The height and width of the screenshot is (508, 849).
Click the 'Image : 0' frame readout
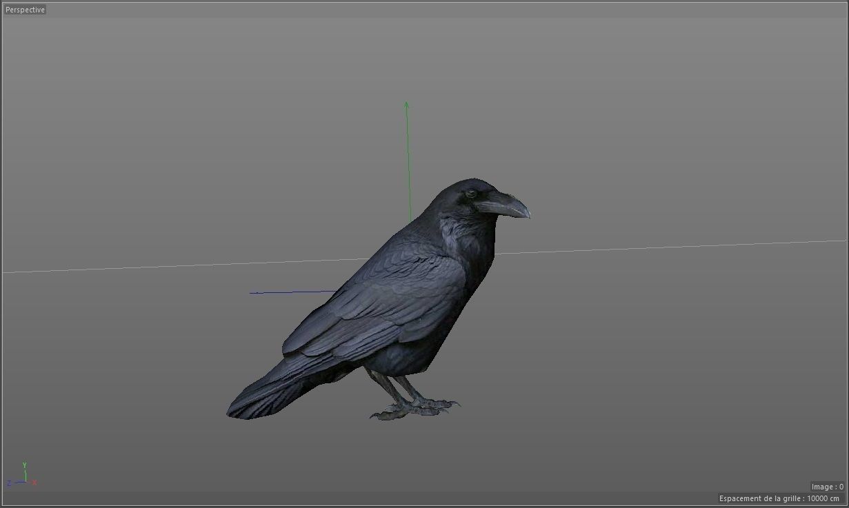(827, 487)
